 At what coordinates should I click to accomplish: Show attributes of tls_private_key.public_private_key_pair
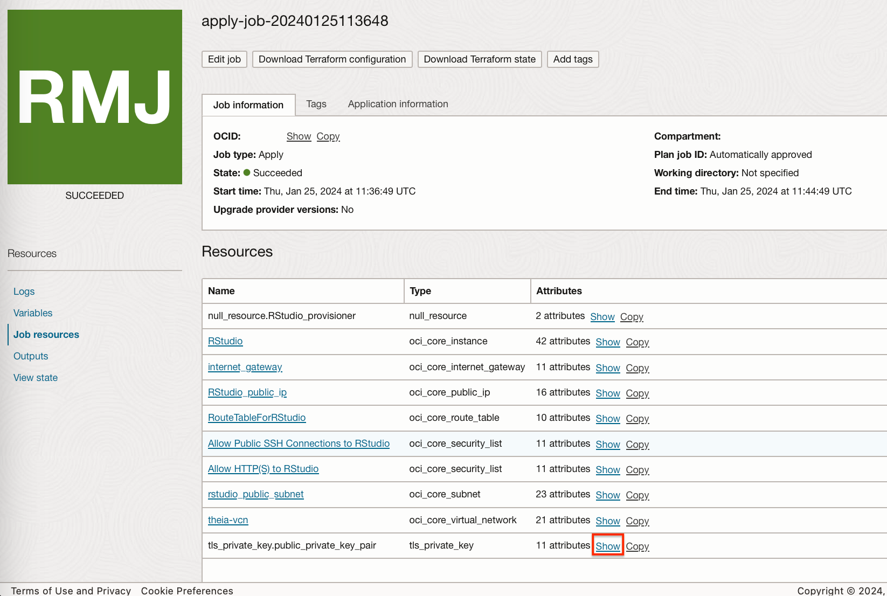(608, 546)
